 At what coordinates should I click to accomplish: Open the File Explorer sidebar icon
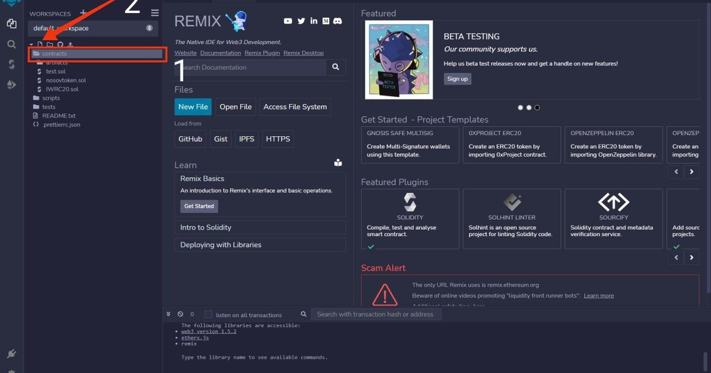pyautogui.click(x=11, y=24)
